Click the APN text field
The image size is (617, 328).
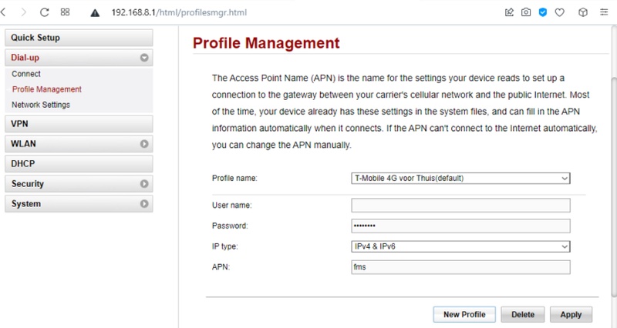click(x=460, y=267)
